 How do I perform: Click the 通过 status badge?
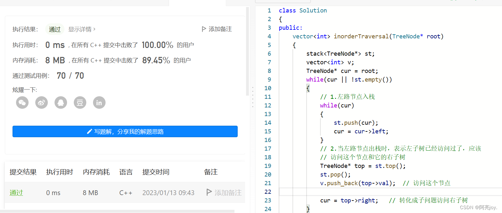(55, 29)
